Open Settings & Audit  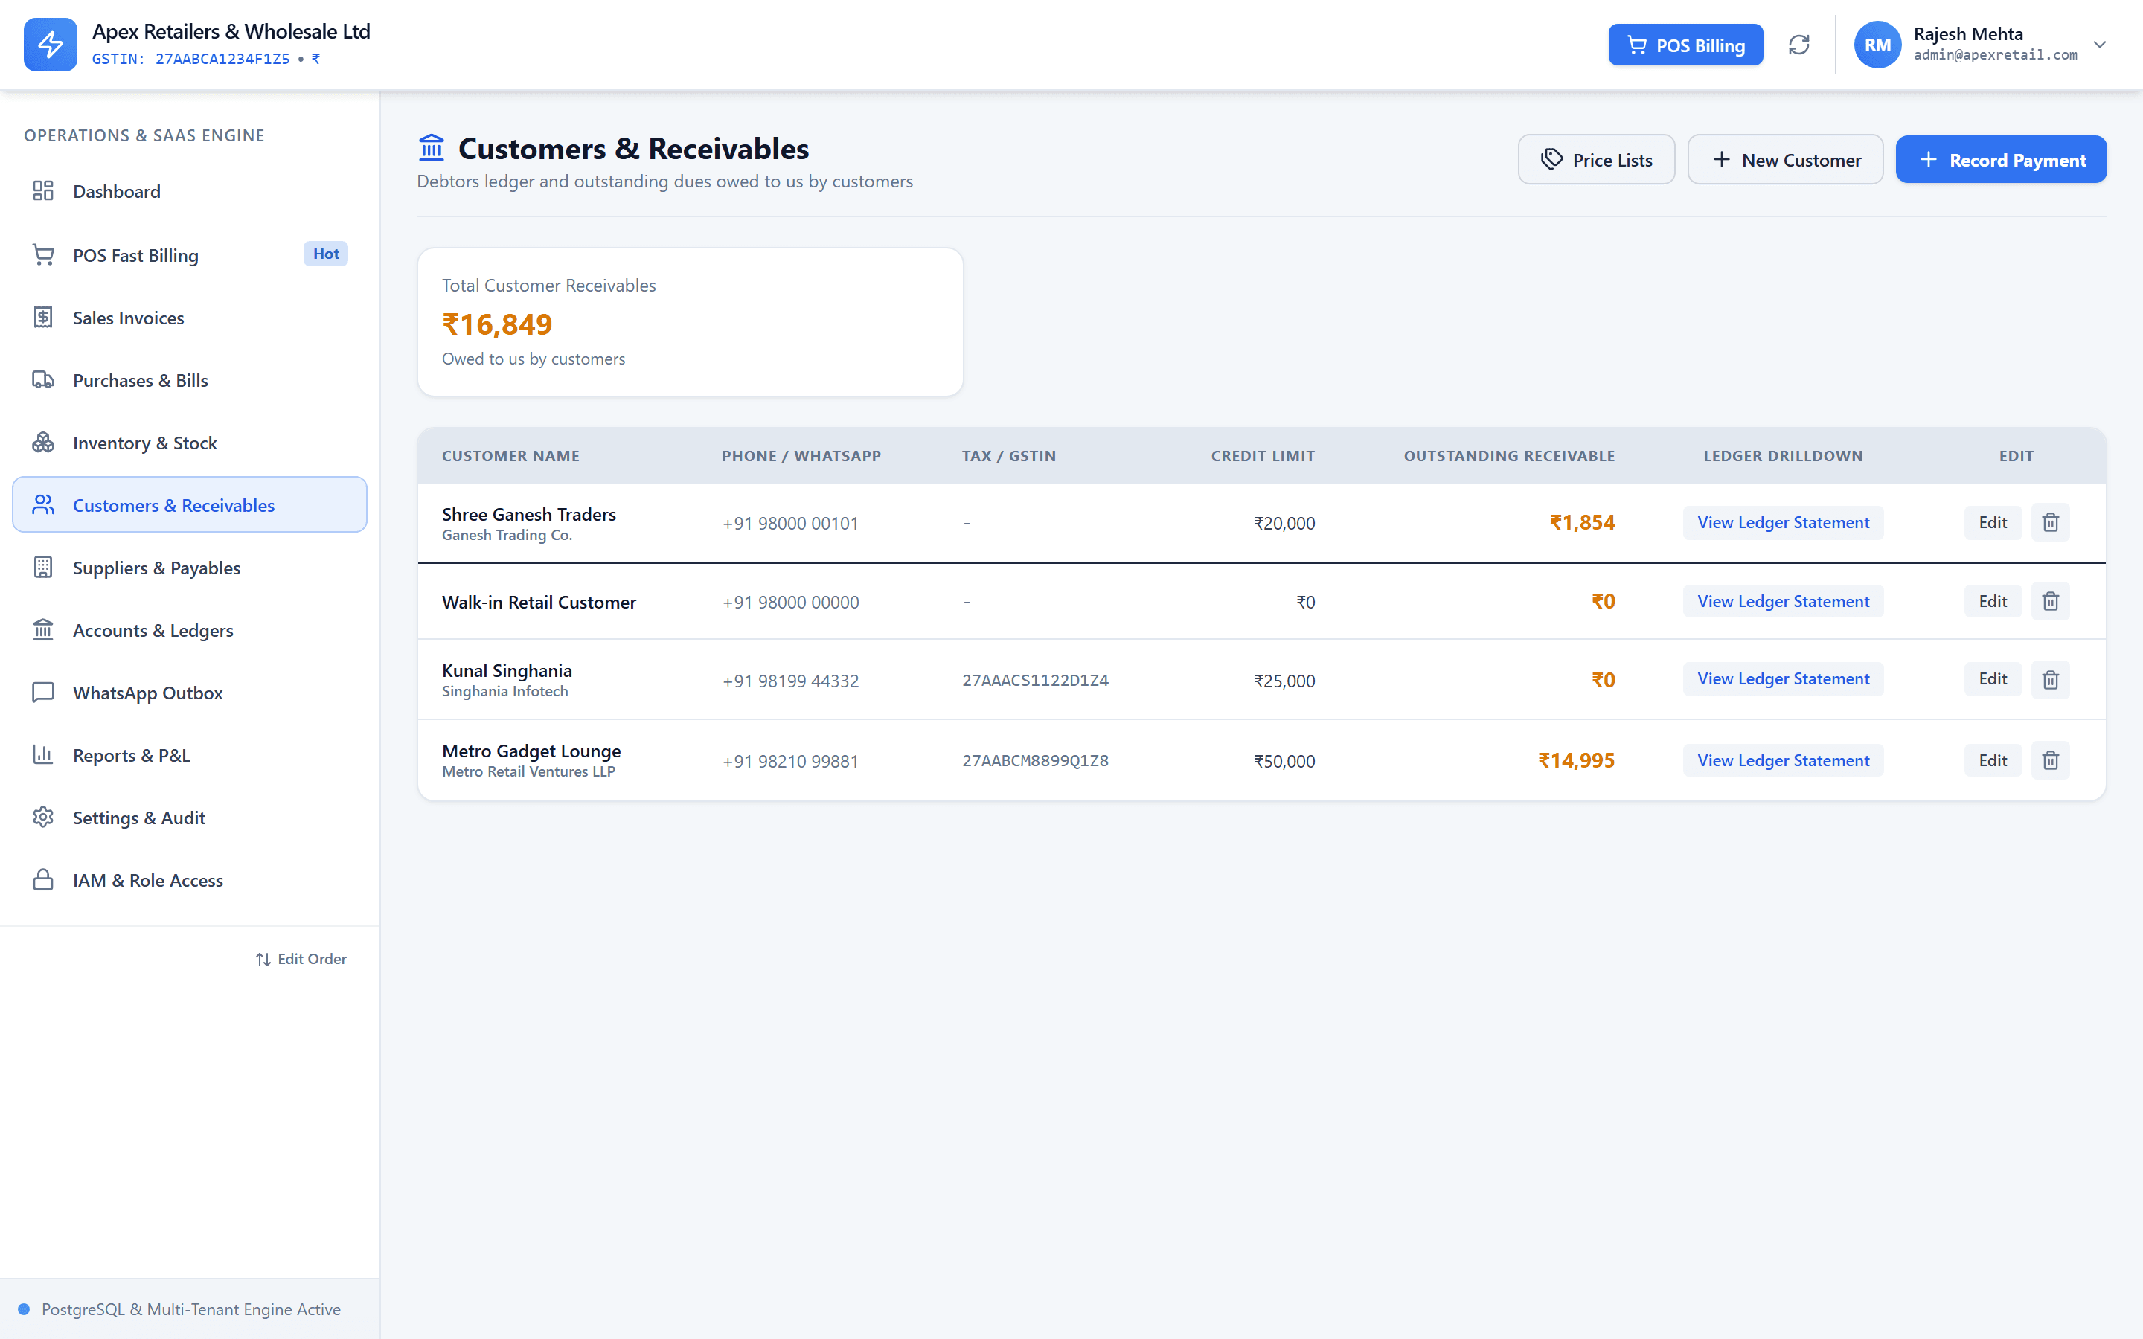point(190,818)
